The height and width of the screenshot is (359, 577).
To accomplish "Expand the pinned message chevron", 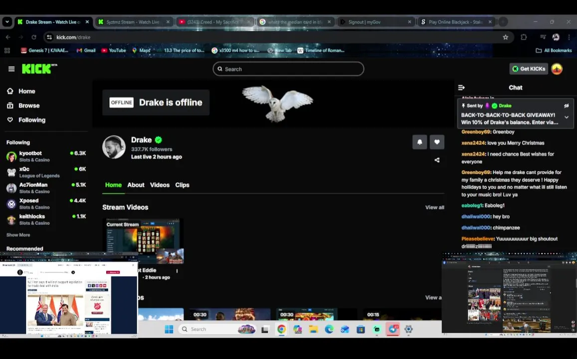I will pos(567,117).
